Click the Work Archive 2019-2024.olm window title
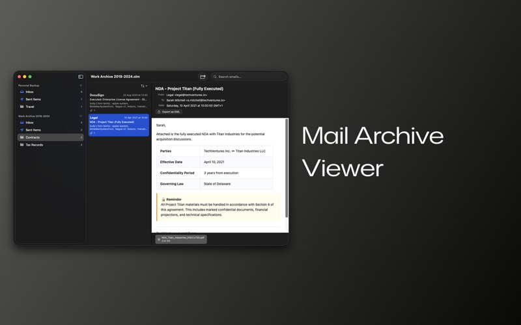Viewport: 521px width, 325px height. [x=115, y=77]
